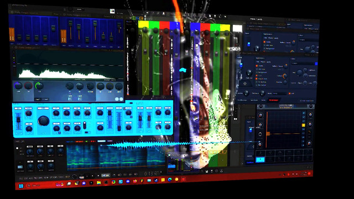Click the LIMIT button in Fruity Limiter
This screenshot has width=354, height=199.
[37, 99]
